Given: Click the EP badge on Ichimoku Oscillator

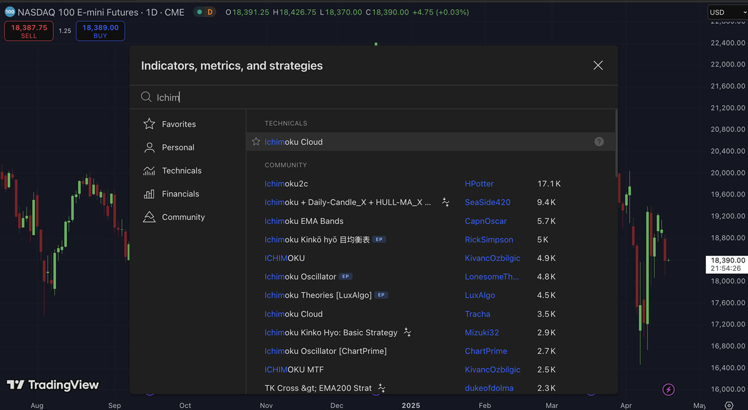Looking at the screenshot, I should 345,276.
